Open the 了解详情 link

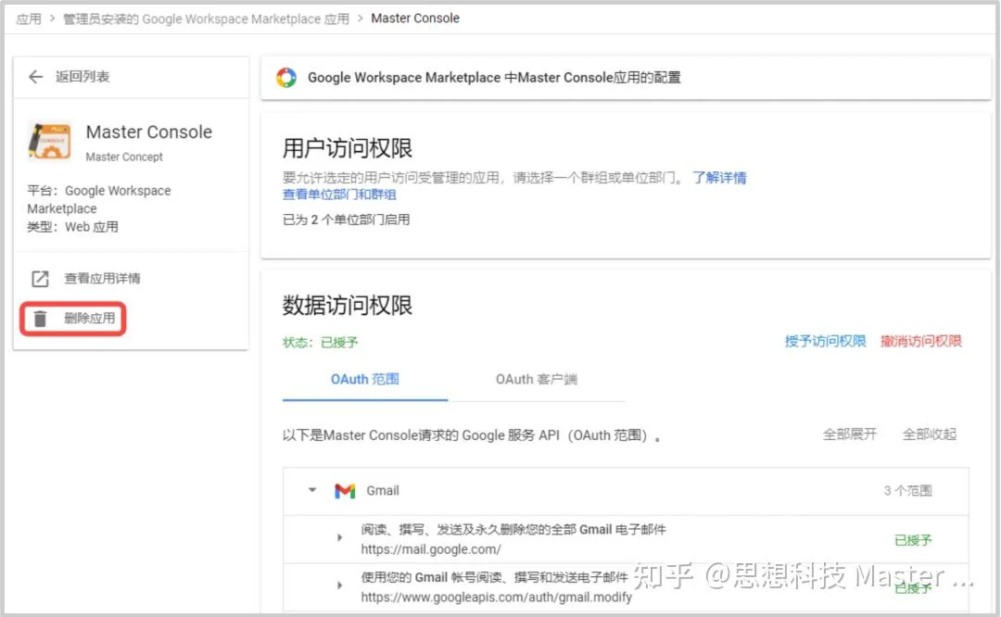pyautogui.click(x=719, y=177)
